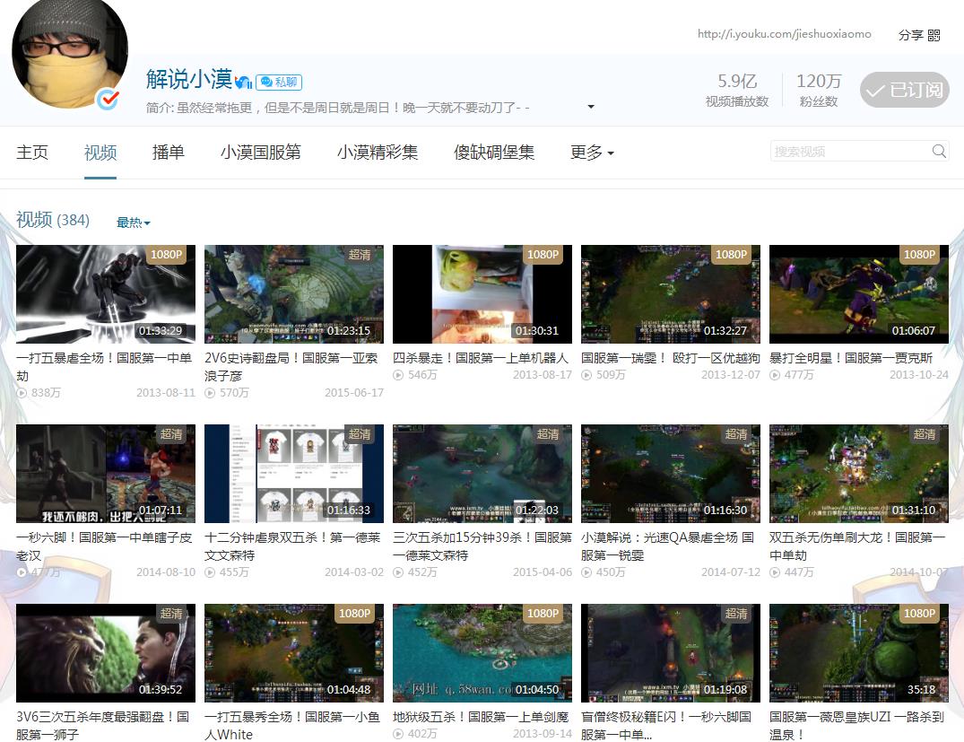The width and height of the screenshot is (964, 742).
Task: Open video title 一打五暴虐全场！国服第一中单劫
Action: [x=105, y=367]
